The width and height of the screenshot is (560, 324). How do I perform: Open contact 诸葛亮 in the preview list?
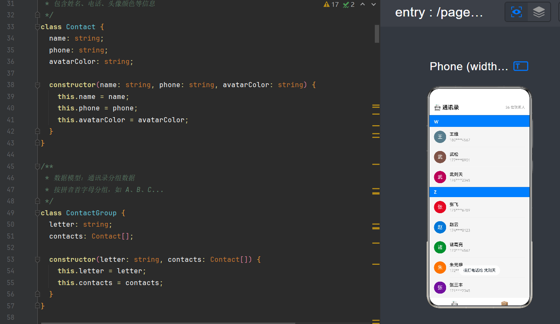point(480,247)
